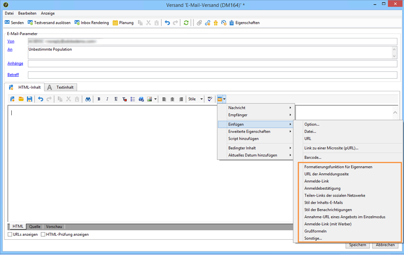Click the binoculars search icon

click(88, 99)
